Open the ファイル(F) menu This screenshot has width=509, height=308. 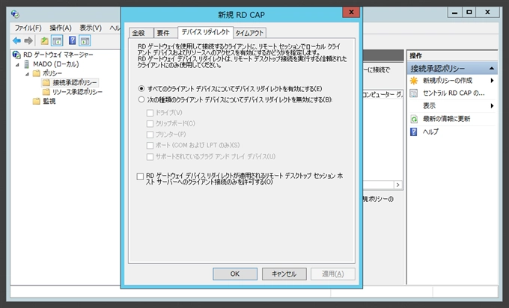click(x=28, y=28)
